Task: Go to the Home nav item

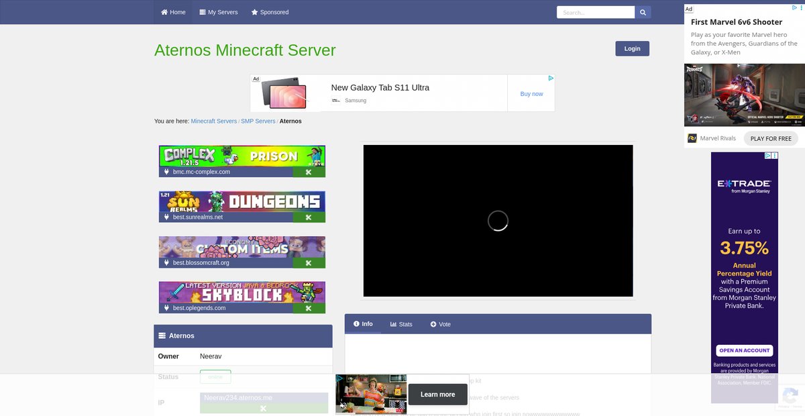Action: coord(173,12)
